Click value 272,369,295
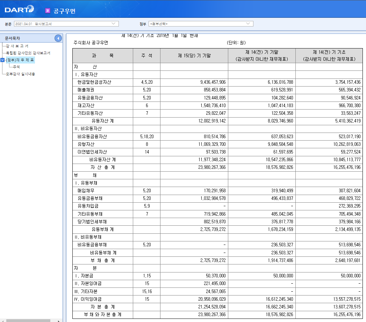This screenshot has width=366, height=322. click(x=350, y=206)
